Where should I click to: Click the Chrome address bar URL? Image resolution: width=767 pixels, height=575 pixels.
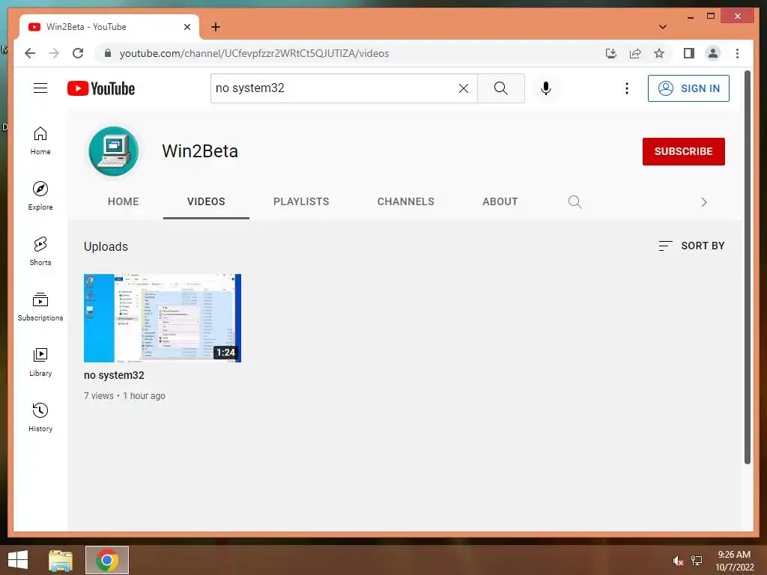coord(254,53)
